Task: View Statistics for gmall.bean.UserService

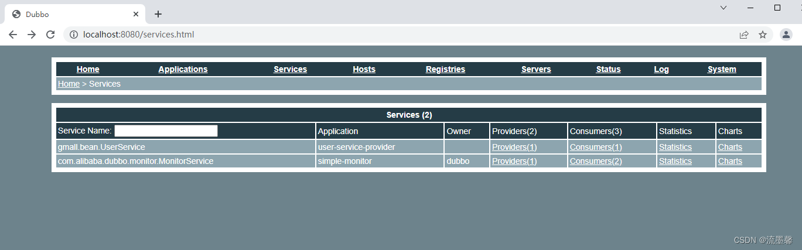Action: coord(675,147)
